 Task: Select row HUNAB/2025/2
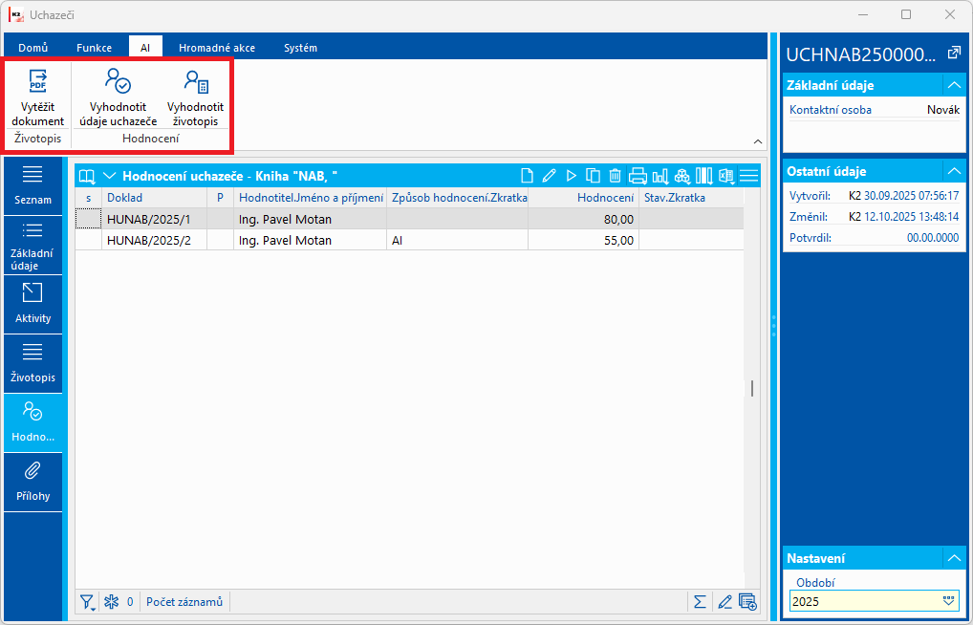click(x=409, y=240)
